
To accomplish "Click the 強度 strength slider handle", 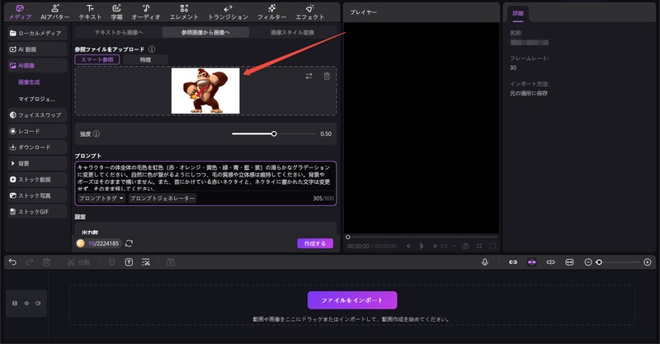I will point(274,134).
